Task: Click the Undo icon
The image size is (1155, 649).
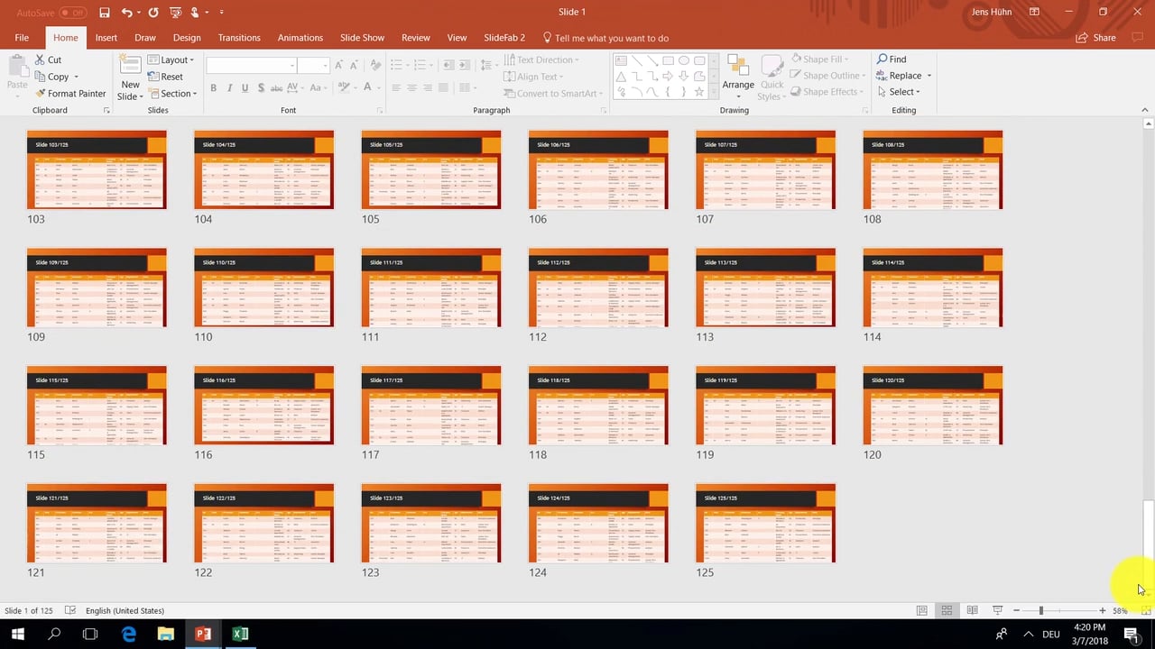Action: tap(128, 12)
